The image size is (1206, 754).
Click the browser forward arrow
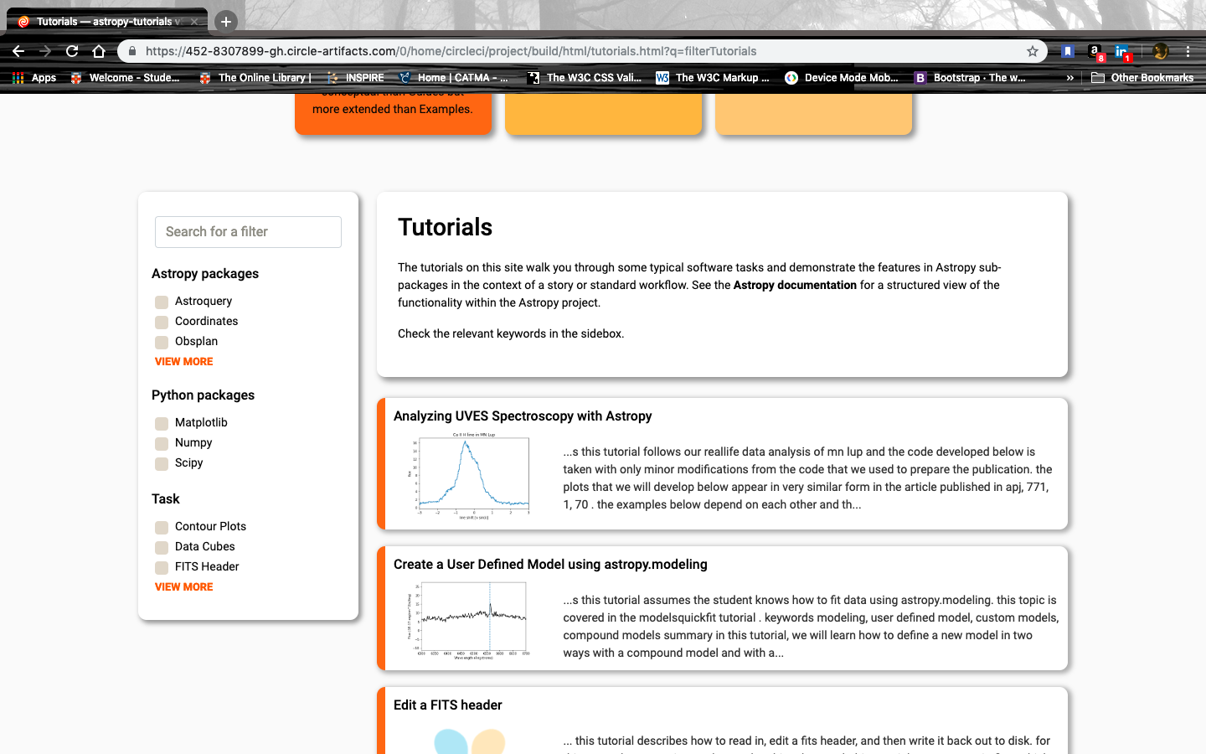[x=45, y=51]
